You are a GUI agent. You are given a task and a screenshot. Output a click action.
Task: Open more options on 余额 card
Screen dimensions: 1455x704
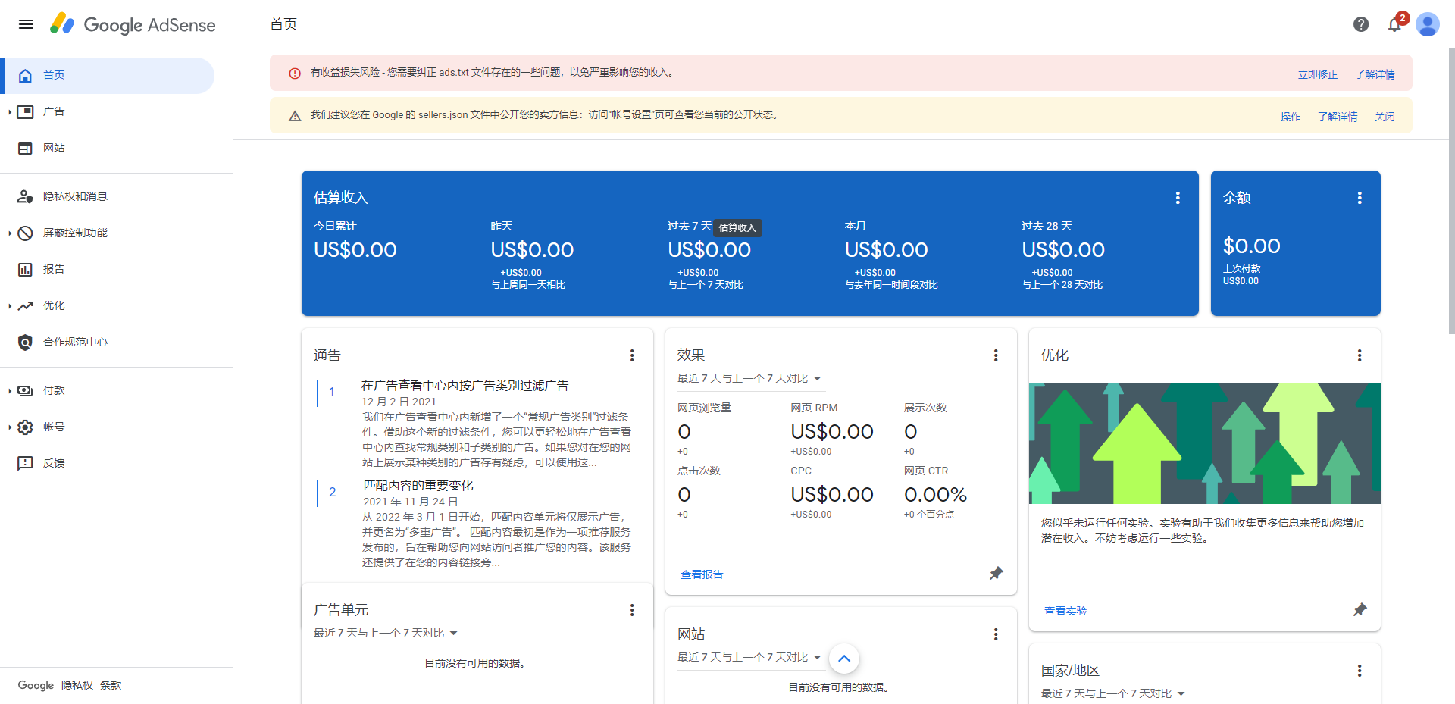coord(1360,198)
